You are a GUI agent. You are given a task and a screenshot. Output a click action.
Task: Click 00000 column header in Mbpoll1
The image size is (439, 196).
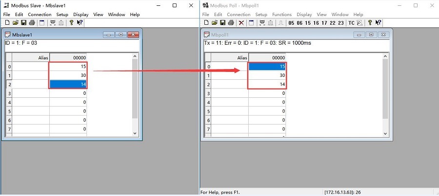(x=267, y=58)
